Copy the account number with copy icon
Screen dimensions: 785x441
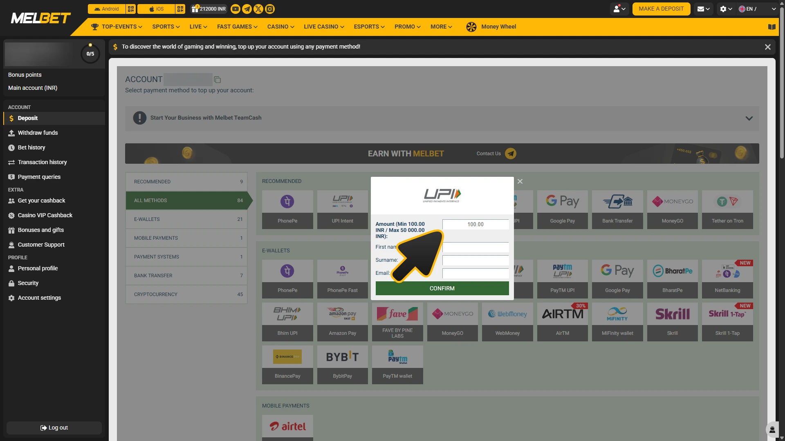[218, 80]
